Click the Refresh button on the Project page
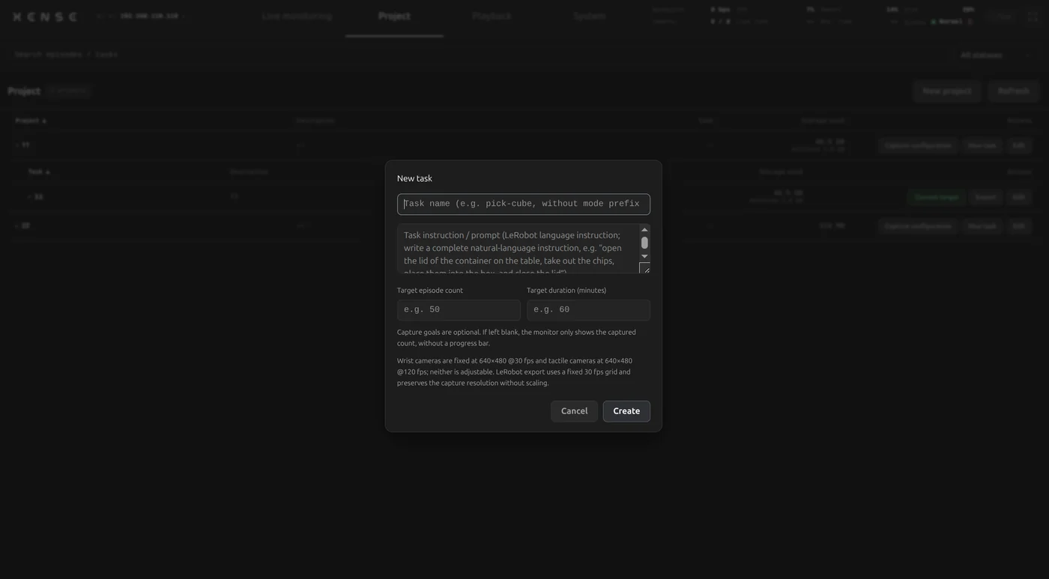Image resolution: width=1049 pixels, height=579 pixels. click(1013, 91)
